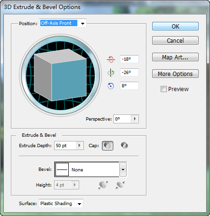Click the More Options button
Viewport: 210px width, 216px height.
(175, 74)
